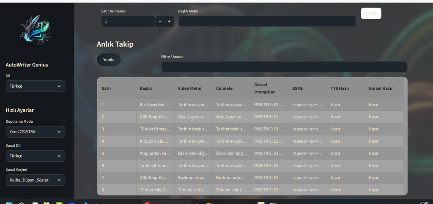Click help icon beside Kanal Seçimi

(63, 170)
